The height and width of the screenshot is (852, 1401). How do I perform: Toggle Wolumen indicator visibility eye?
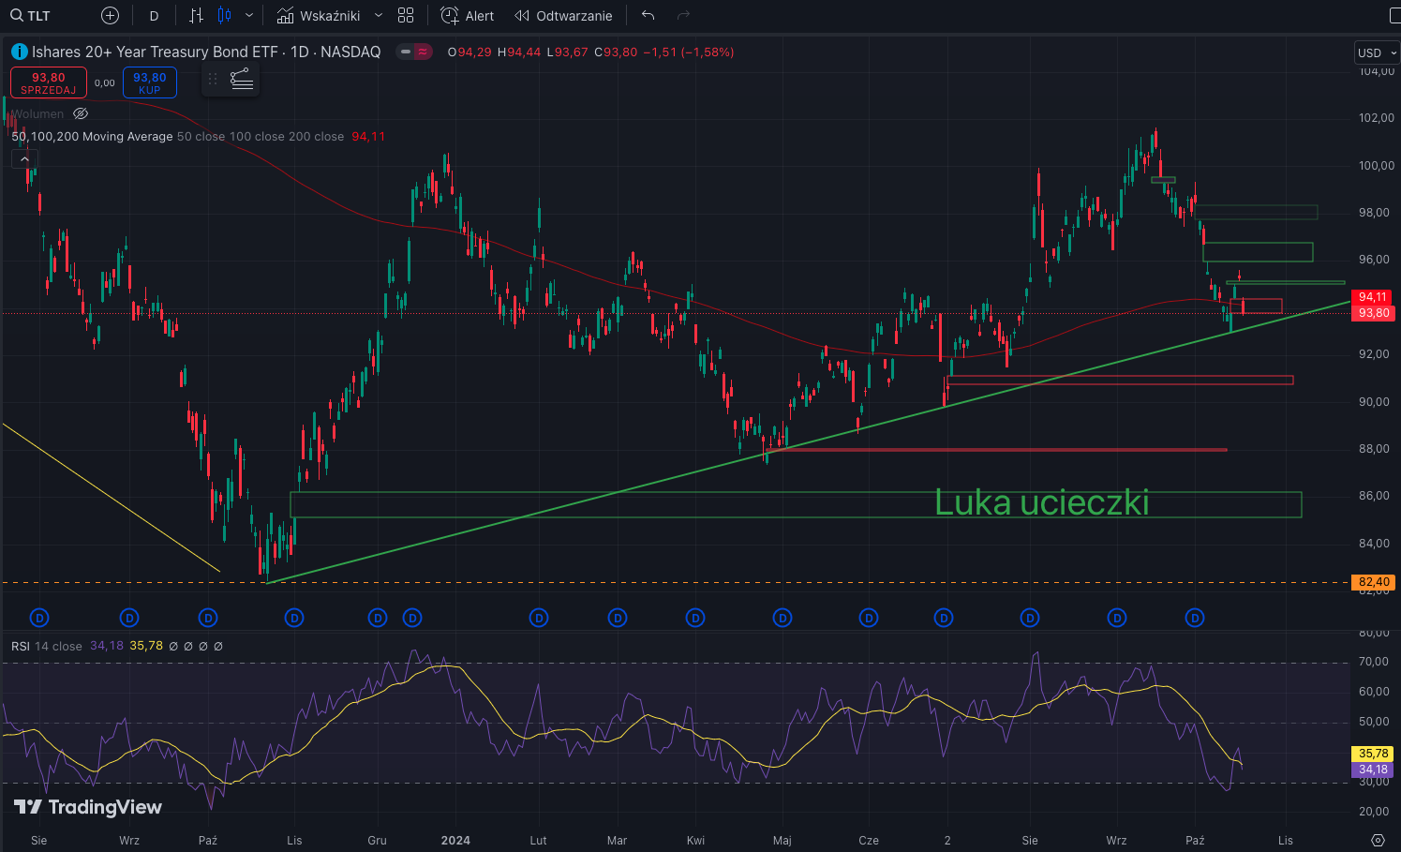click(x=81, y=113)
